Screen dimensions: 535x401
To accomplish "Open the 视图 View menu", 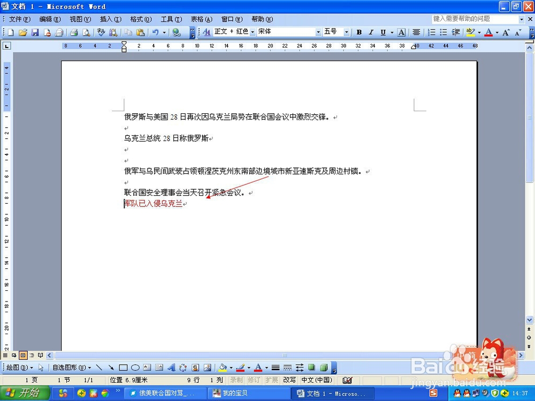I will pyautogui.click(x=80, y=19).
